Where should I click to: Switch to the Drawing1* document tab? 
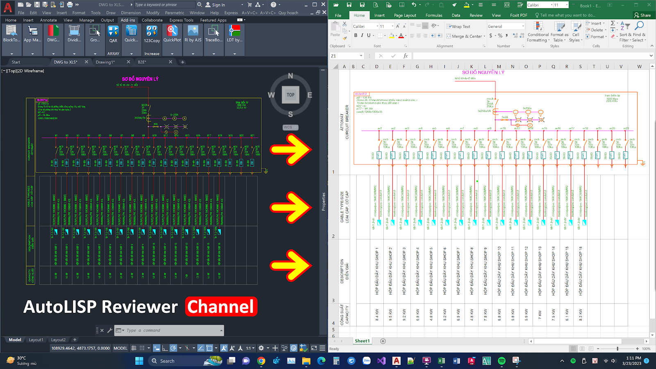(x=105, y=62)
